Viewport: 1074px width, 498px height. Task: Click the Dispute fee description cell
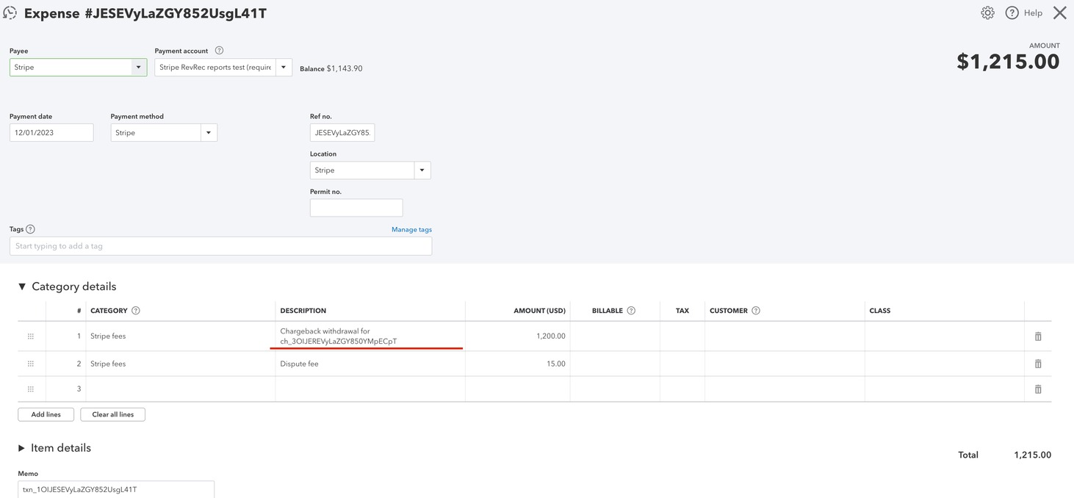click(370, 364)
